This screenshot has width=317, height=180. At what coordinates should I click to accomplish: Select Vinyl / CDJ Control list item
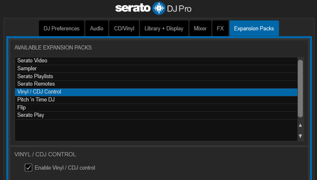pyautogui.click(x=39, y=92)
